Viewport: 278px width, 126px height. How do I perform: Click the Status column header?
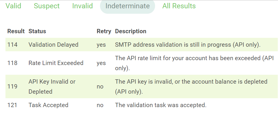click(37, 31)
